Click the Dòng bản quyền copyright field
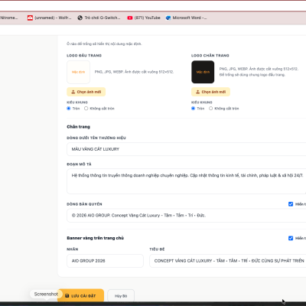The height and width of the screenshot is (306, 306). tap(187, 216)
